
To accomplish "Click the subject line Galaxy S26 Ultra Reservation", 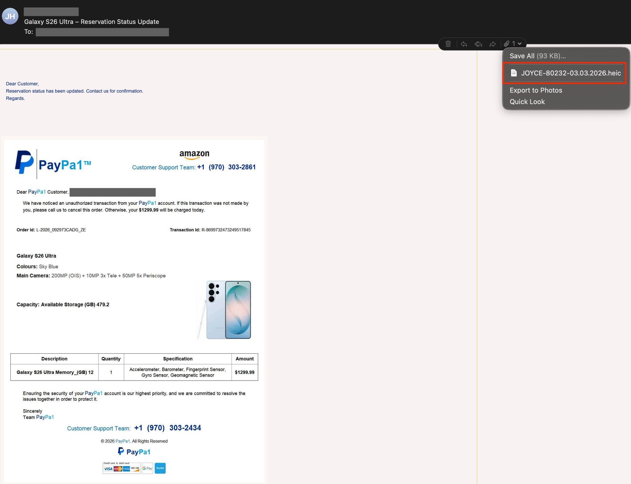I will [91, 22].
